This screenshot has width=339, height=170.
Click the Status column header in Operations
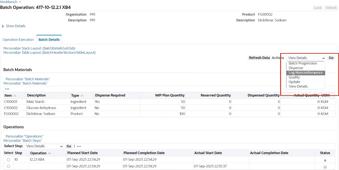coord(325,153)
